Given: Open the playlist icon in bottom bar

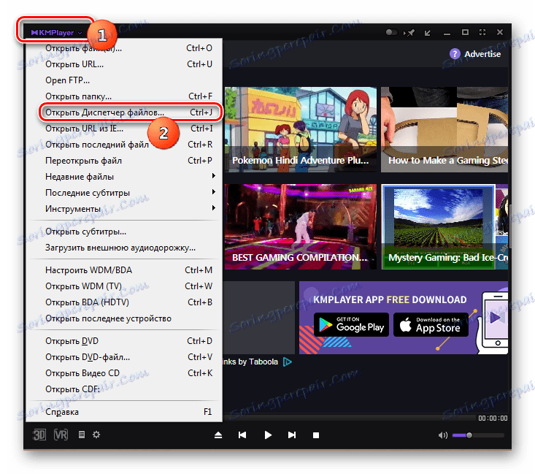Looking at the screenshot, I should (x=82, y=435).
